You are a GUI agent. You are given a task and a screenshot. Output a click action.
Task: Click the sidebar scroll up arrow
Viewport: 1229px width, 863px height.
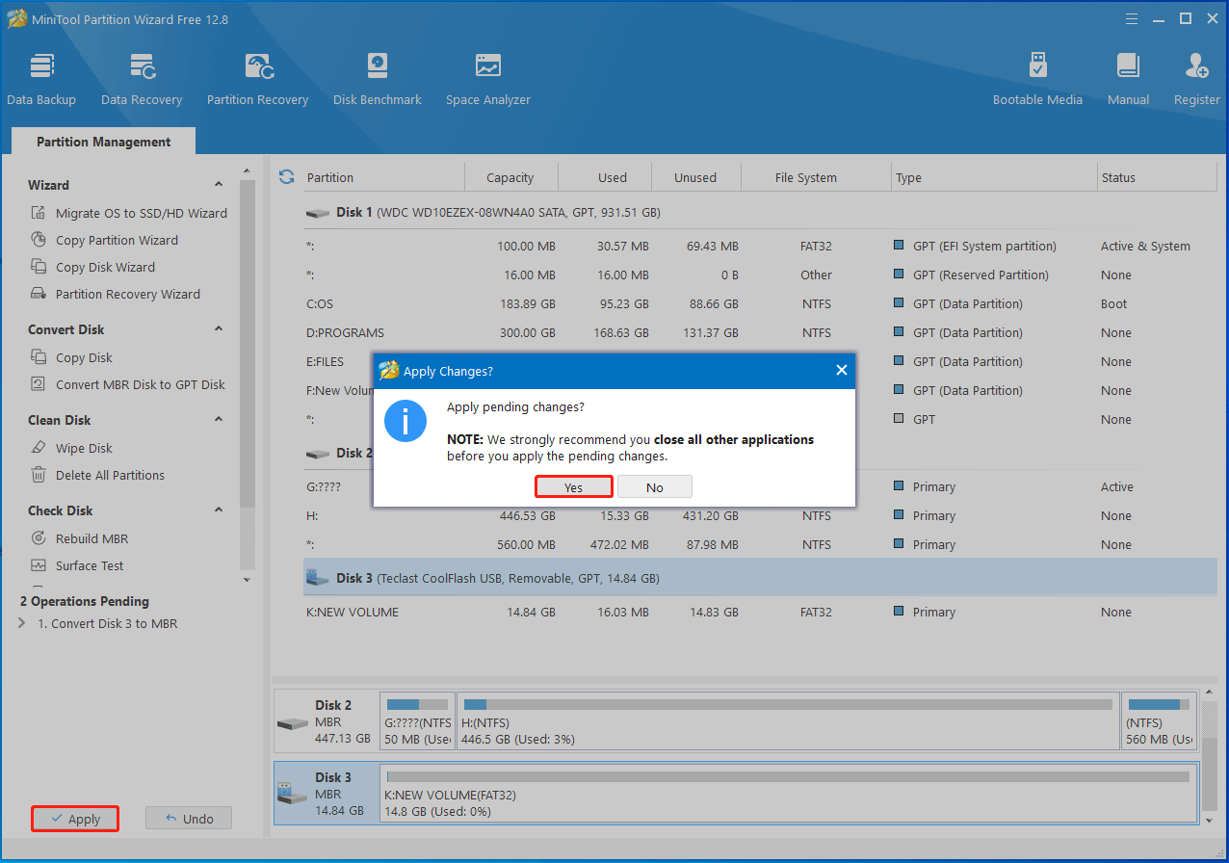(x=248, y=171)
